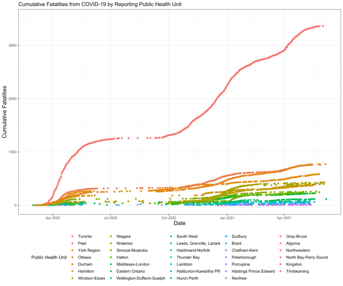Click the 'Leeds, Grenville, Lanark' legend label
This screenshot has height=286, width=343.
[198, 243]
